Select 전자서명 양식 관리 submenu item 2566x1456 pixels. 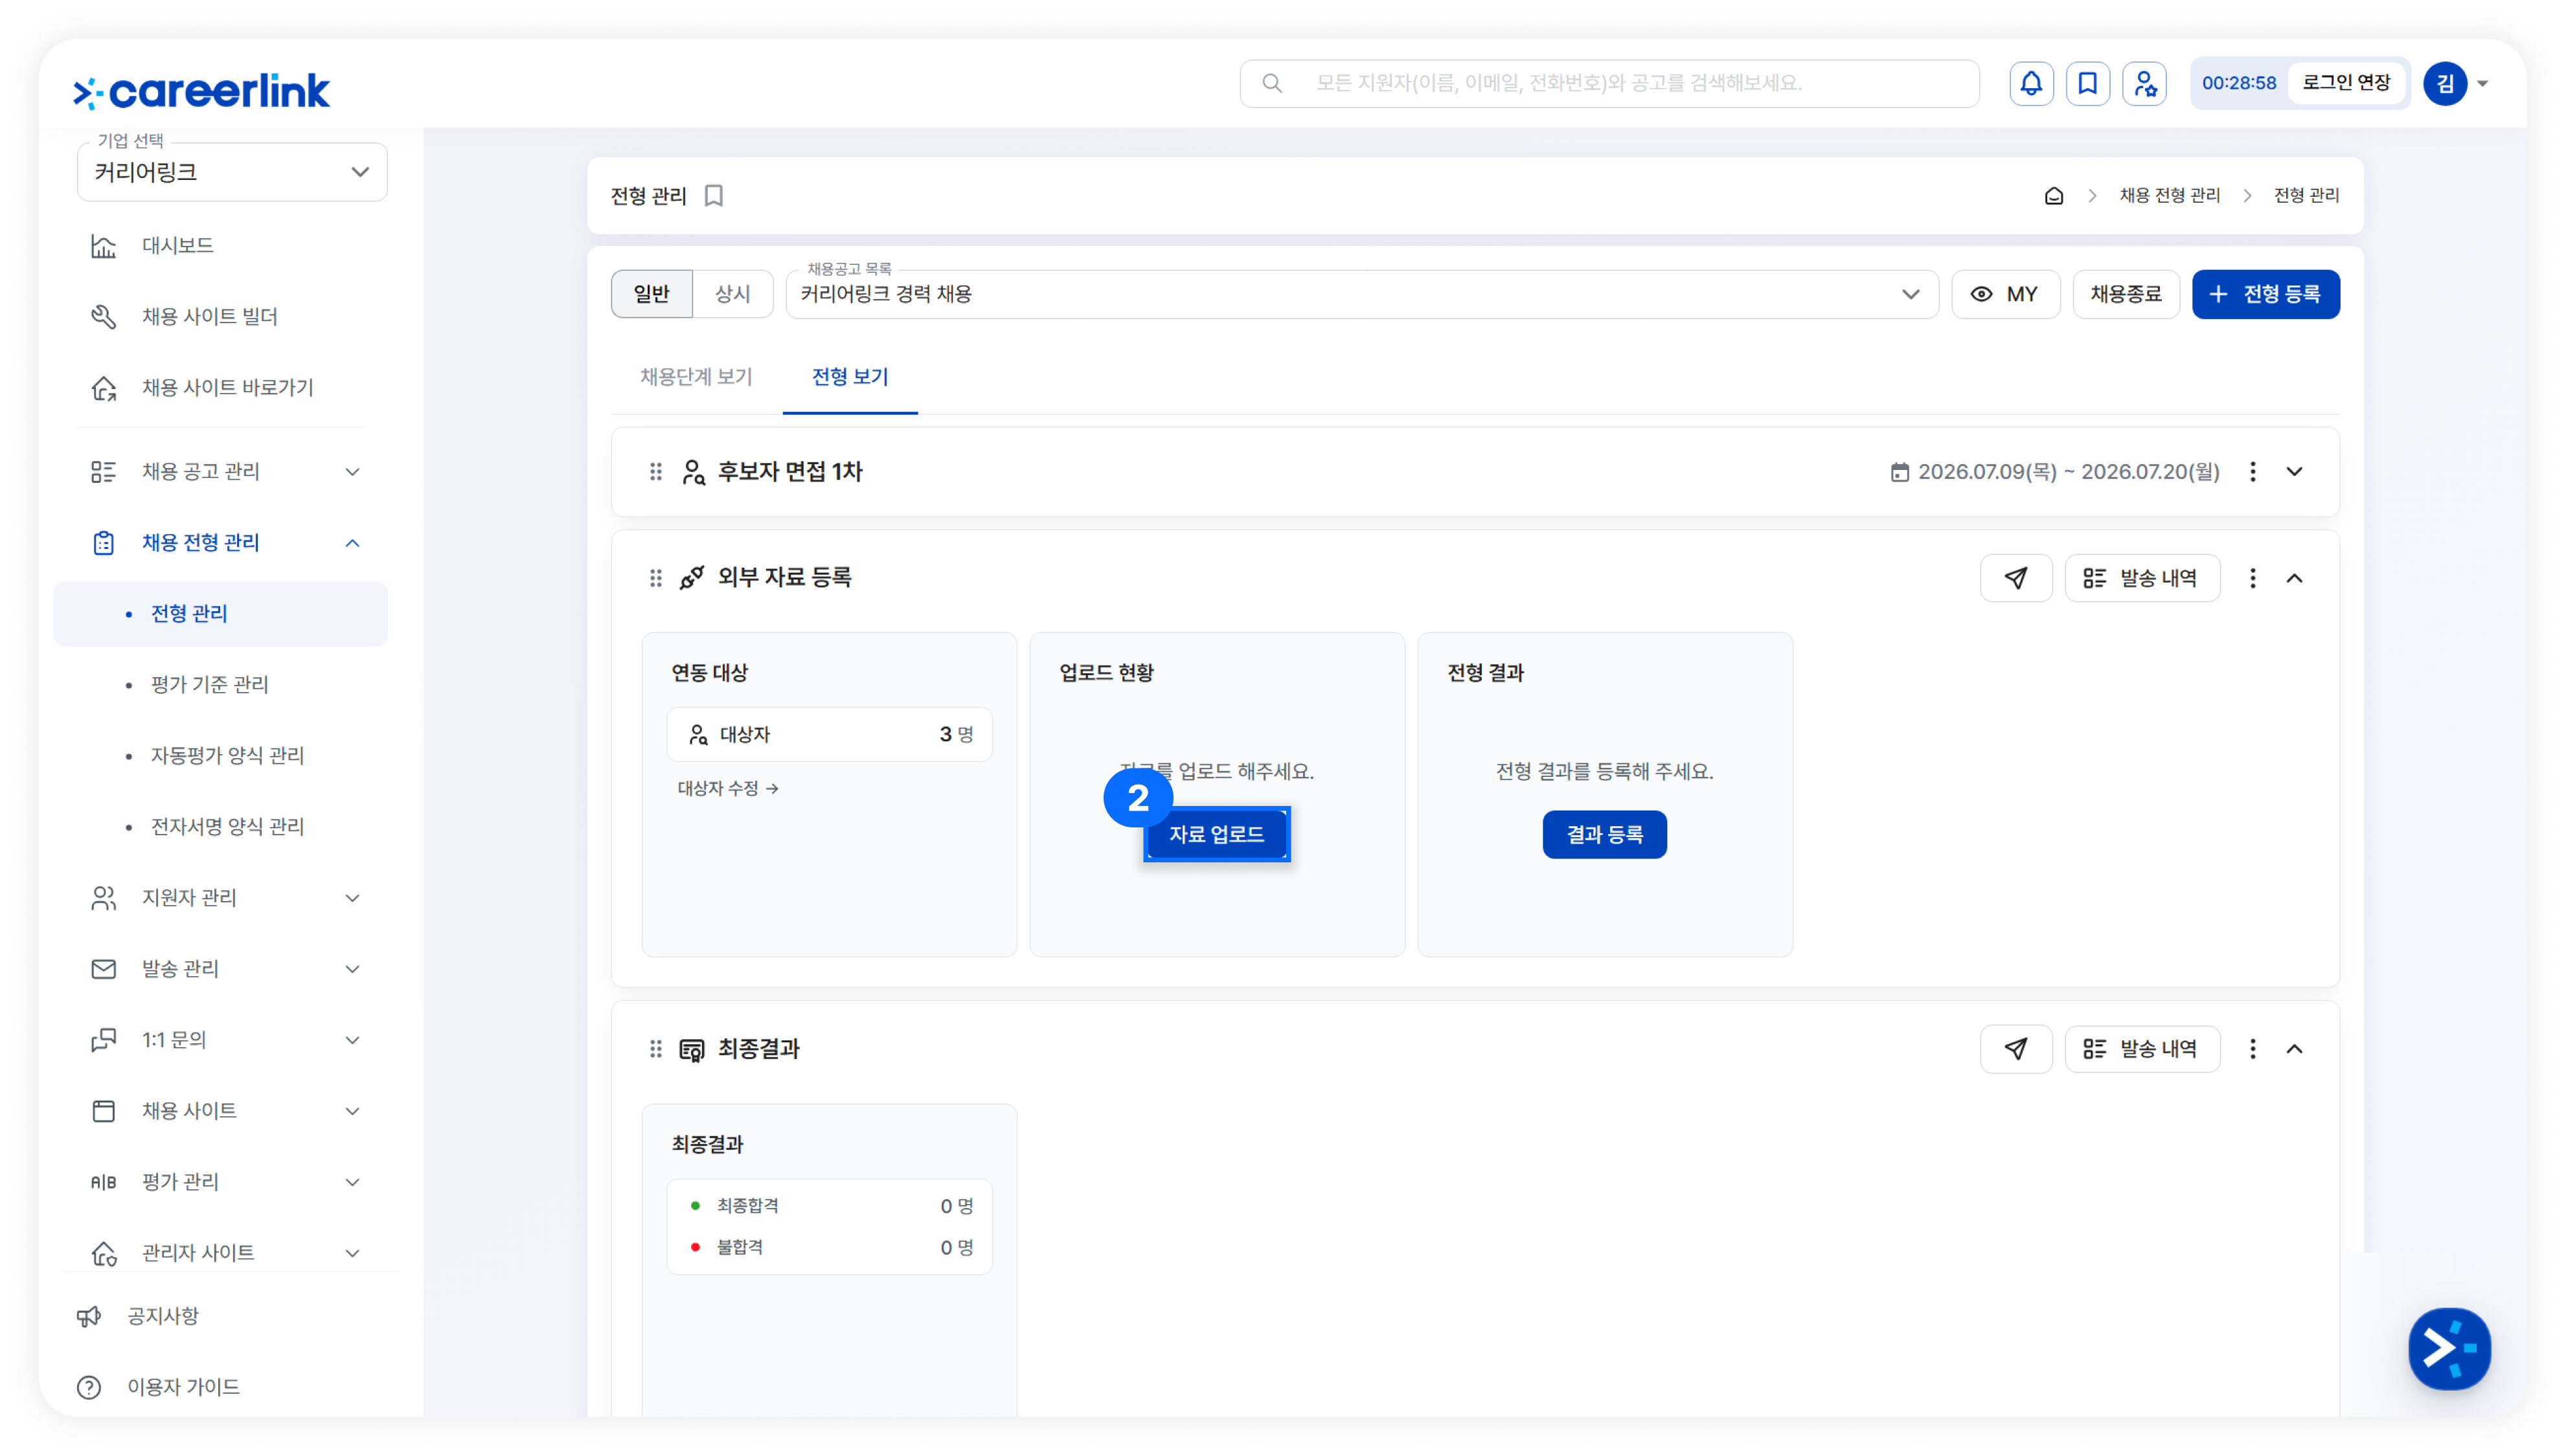coord(227,827)
